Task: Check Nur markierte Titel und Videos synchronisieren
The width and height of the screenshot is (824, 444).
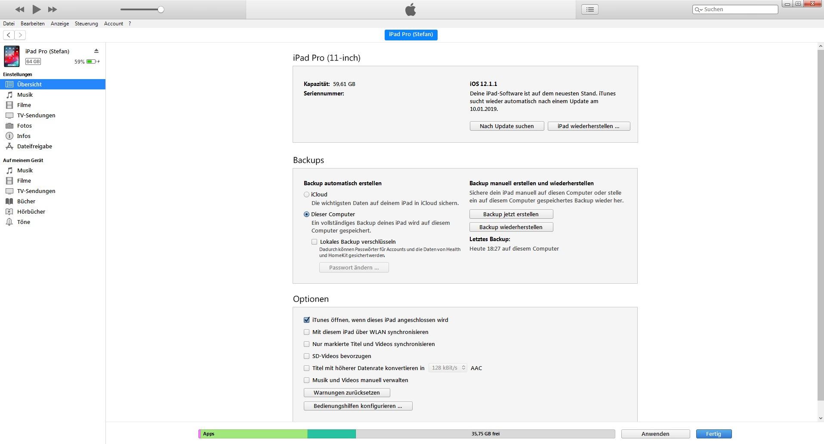Action: [307, 344]
